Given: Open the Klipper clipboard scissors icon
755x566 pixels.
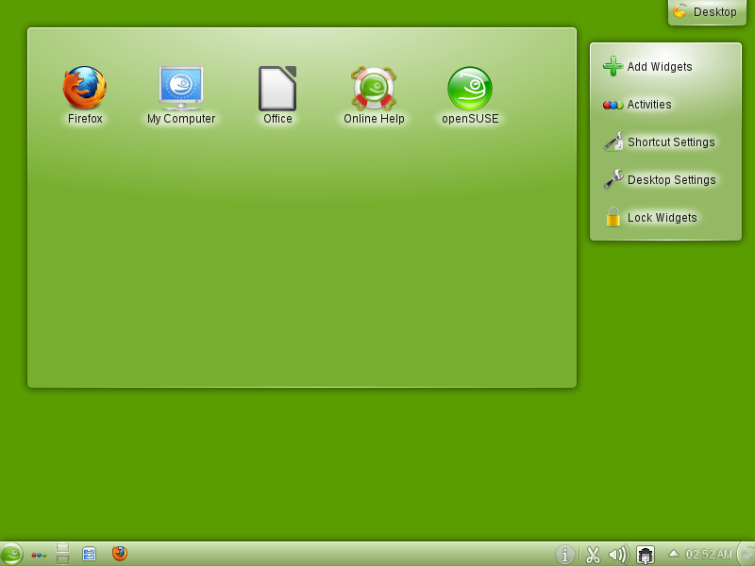Looking at the screenshot, I should pyautogui.click(x=594, y=555).
